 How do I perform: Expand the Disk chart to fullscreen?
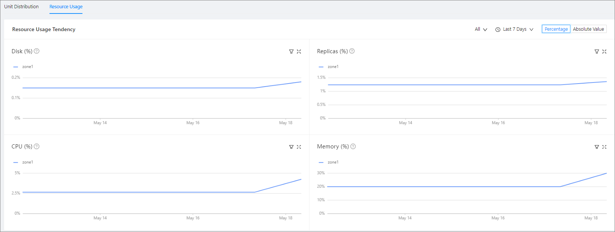[299, 52]
